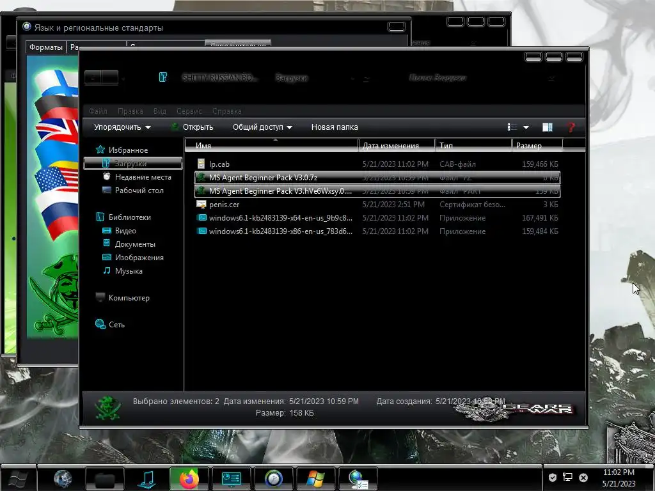This screenshot has width=655, height=491.
Task: Select the windows6.1-kb2483139-x64 application file
Action: (x=280, y=217)
